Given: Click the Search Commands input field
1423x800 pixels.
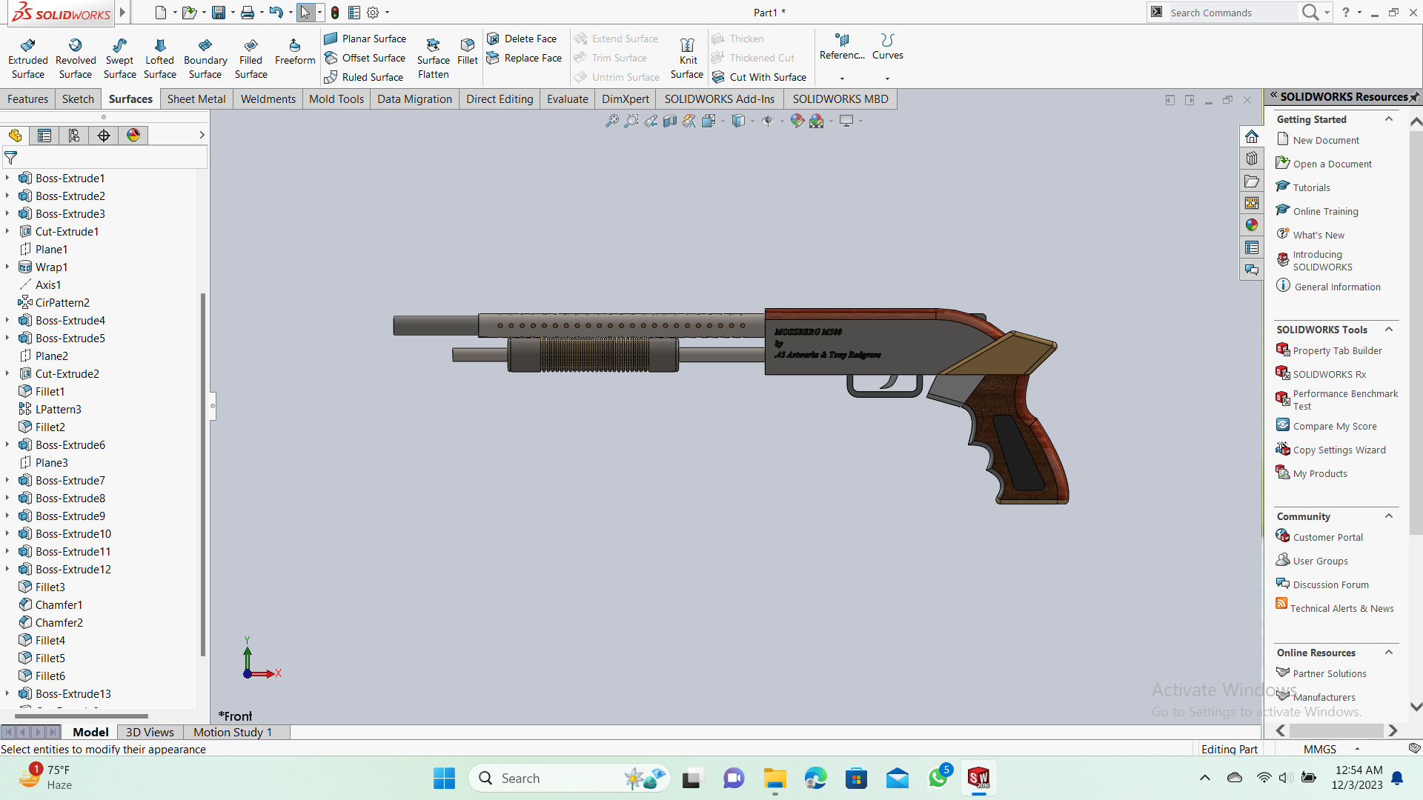Looking at the screenshot, I should tap(1230, 13).
